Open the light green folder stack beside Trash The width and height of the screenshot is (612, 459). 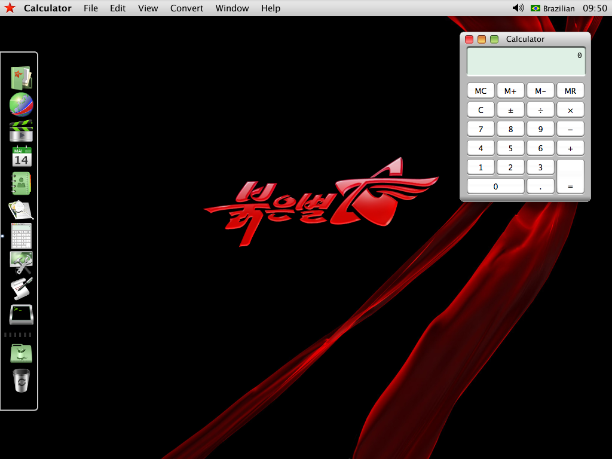point(22,354)
